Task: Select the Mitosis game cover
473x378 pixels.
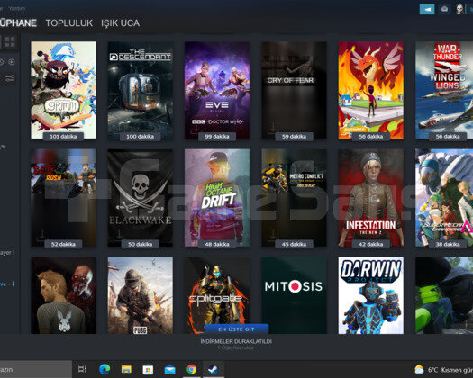Action: (294, 295)
